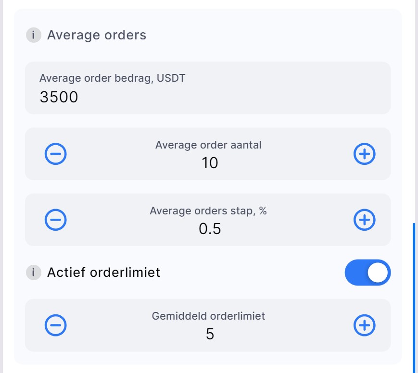The width and height of the screenshot is (418, 373).
Task: Select the Average orders stap value 0.5
Action: click(x=210, y=229)
